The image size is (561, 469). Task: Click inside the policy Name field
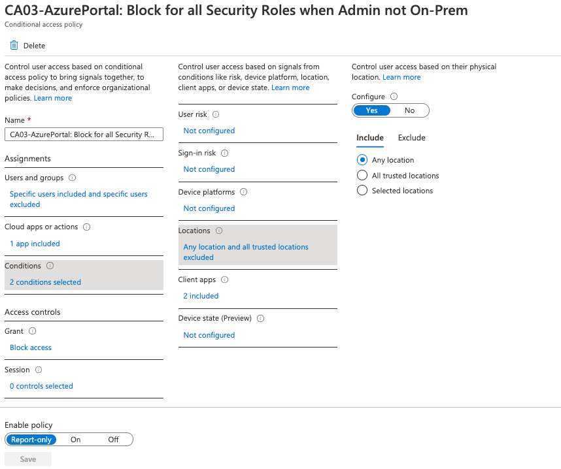pos(84,134)
